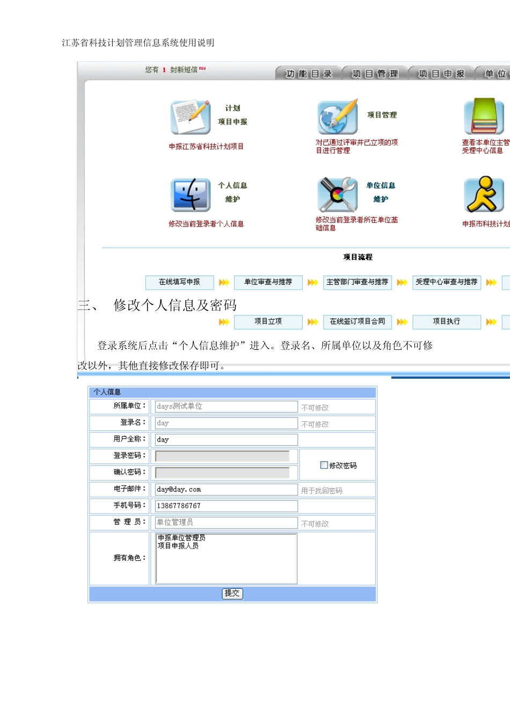Focus the 用户全称 input field
Viewport: 510px width, 722px height.
click(226, 440)
